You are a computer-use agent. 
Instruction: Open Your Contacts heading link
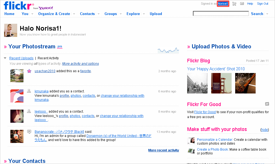(27, 161)
